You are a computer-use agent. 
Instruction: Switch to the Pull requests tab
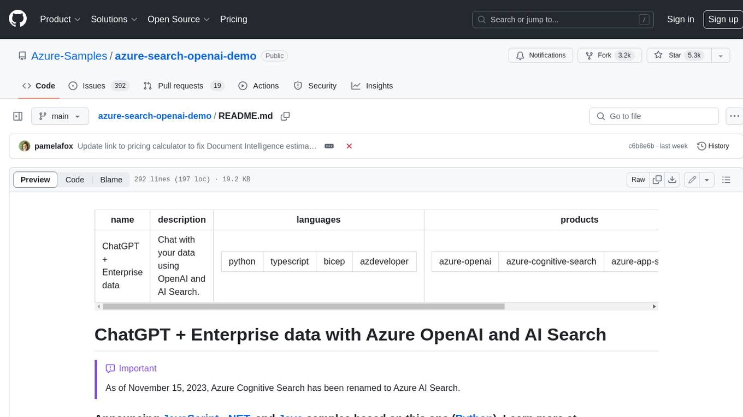pyautogui.click(x=184, y=86)
